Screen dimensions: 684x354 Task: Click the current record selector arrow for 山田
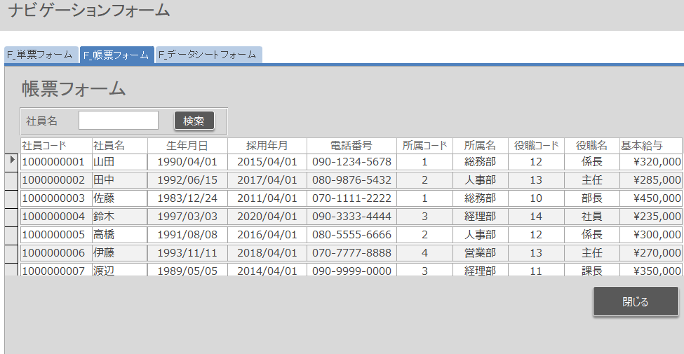pos(12,161)
